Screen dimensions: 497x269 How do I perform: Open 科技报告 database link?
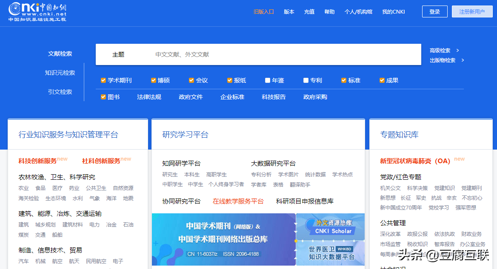pyautogui.click(x=274, y=97)
